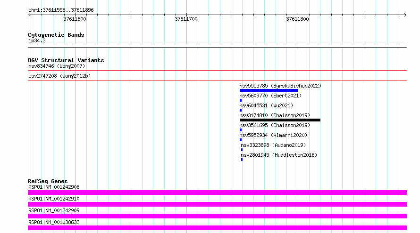Open nsv2801945 (Huddleston2016) label
The width and height of the screenshot is (420, 233).
pyautogui.click(x=279, y=155)
